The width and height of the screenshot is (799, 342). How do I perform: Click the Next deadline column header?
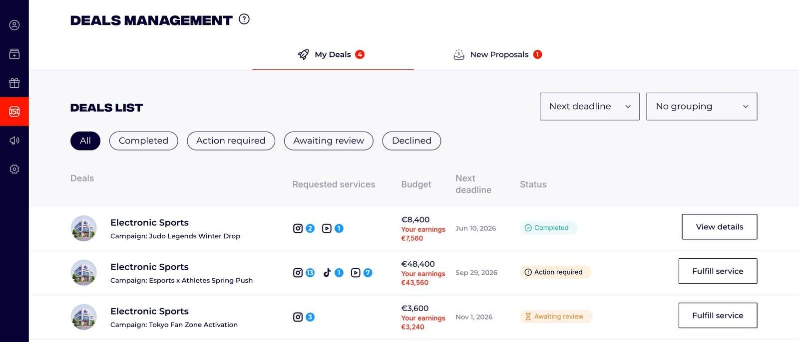pos(473,184)
